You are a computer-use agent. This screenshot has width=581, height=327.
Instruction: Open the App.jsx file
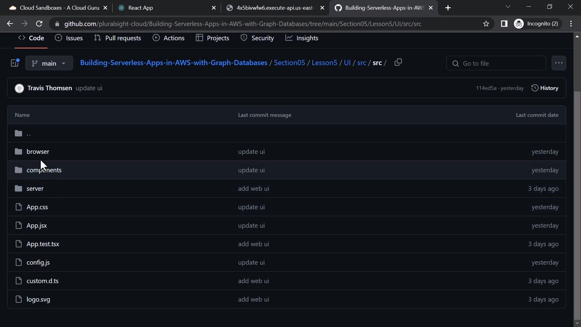tap(36, 226)
